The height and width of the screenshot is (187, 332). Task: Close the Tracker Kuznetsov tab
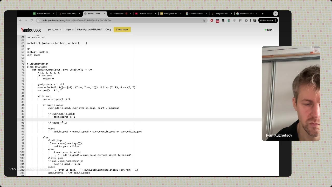54,14
